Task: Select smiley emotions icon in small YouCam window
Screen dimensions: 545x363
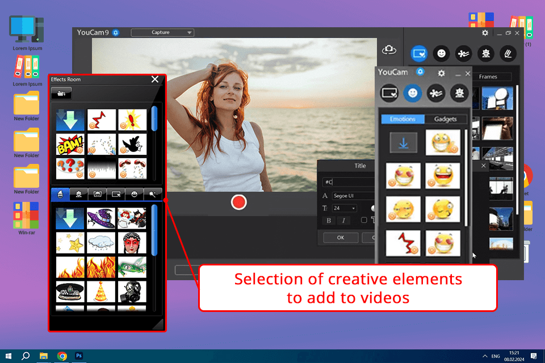Action: click(413, 93)
